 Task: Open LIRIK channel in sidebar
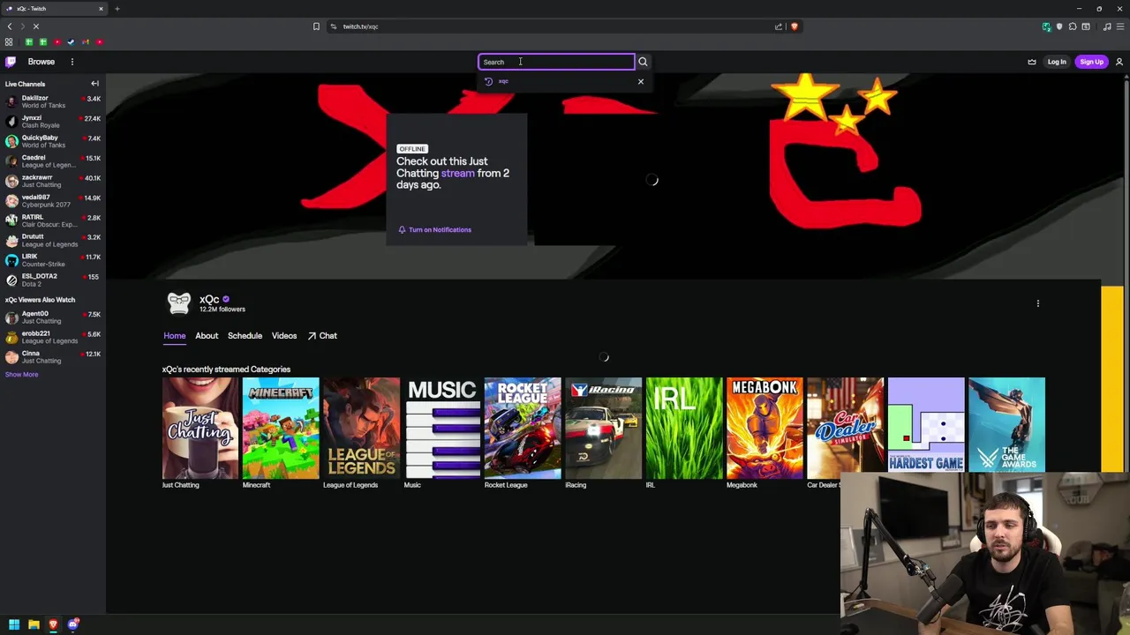tap(53, 260)
